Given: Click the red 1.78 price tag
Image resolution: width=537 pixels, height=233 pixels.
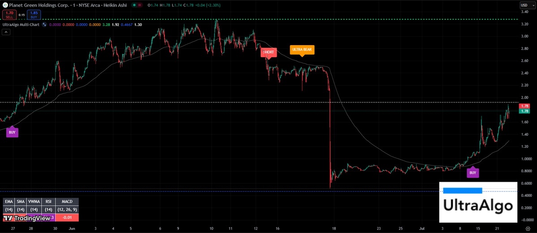Looking at the screenshot, I should point(524,106).
